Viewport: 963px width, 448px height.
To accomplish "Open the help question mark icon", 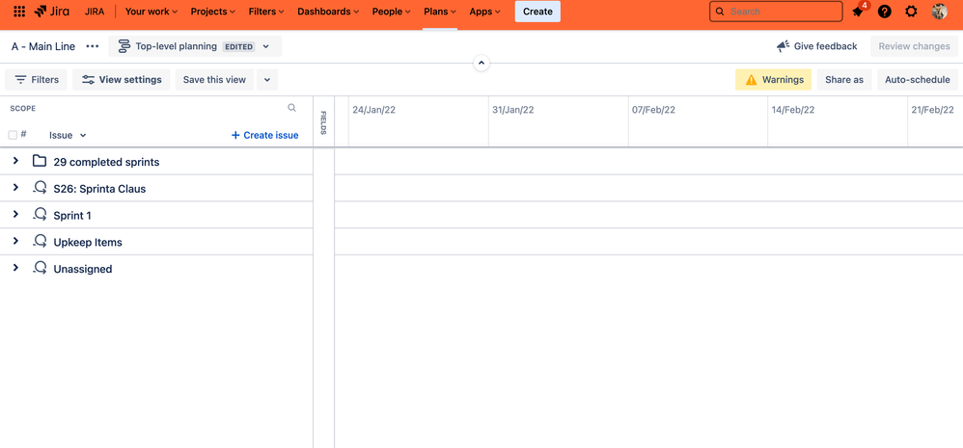I will pyautogui.click(x=885, y=11).
